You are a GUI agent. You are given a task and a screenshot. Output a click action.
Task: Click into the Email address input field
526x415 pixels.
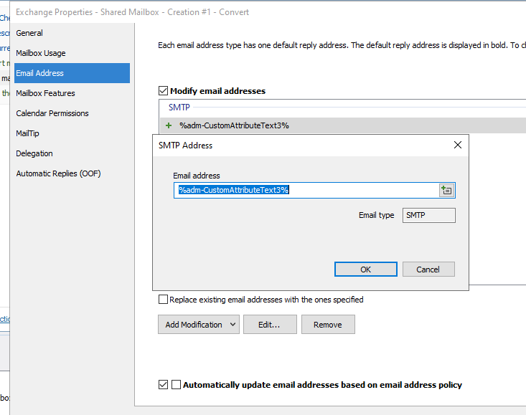pyautogui.click(x=306, y=190)
